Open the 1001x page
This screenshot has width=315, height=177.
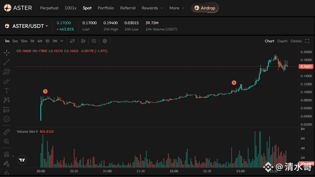point(70,8)
